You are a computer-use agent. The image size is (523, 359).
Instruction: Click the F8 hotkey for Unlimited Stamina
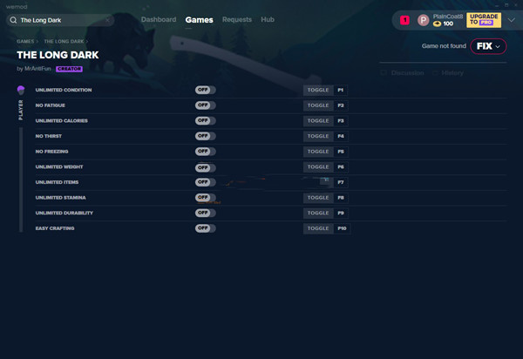tap(341, 198)
